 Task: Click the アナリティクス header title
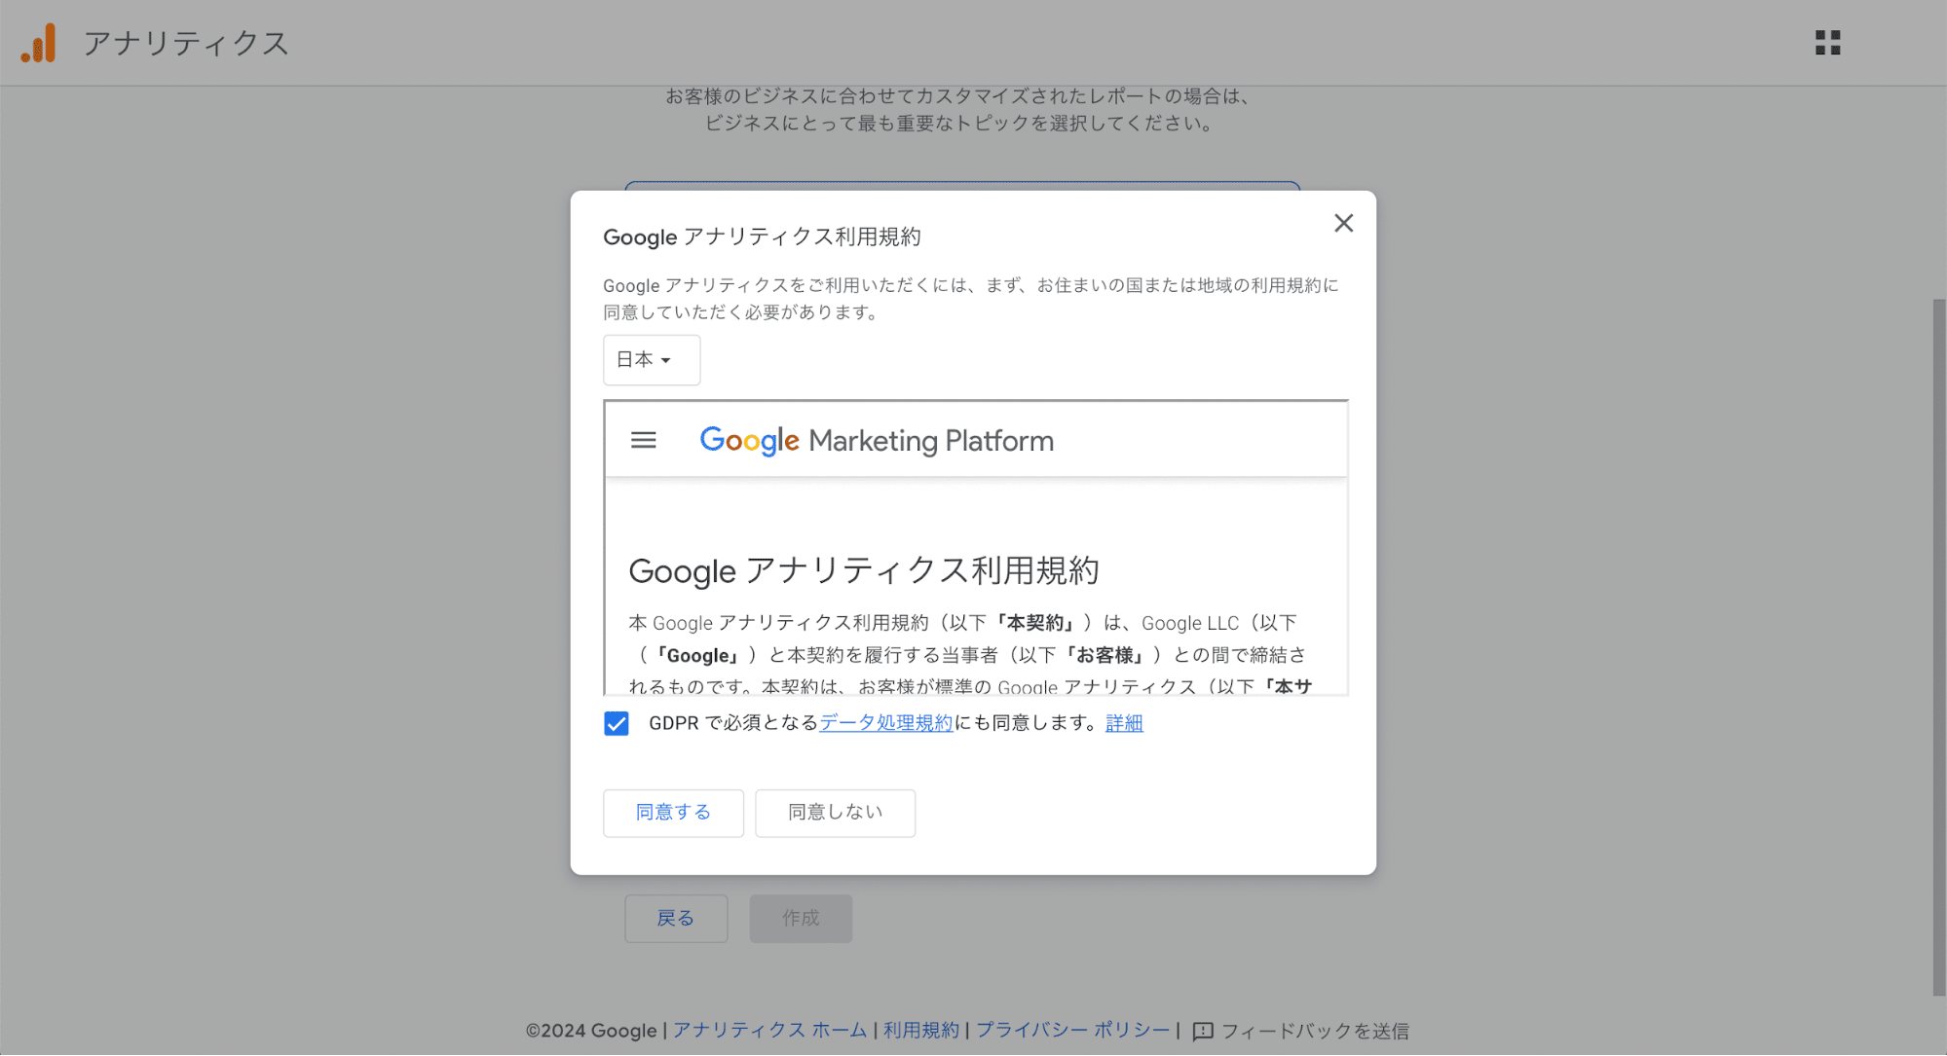[186, 44]
